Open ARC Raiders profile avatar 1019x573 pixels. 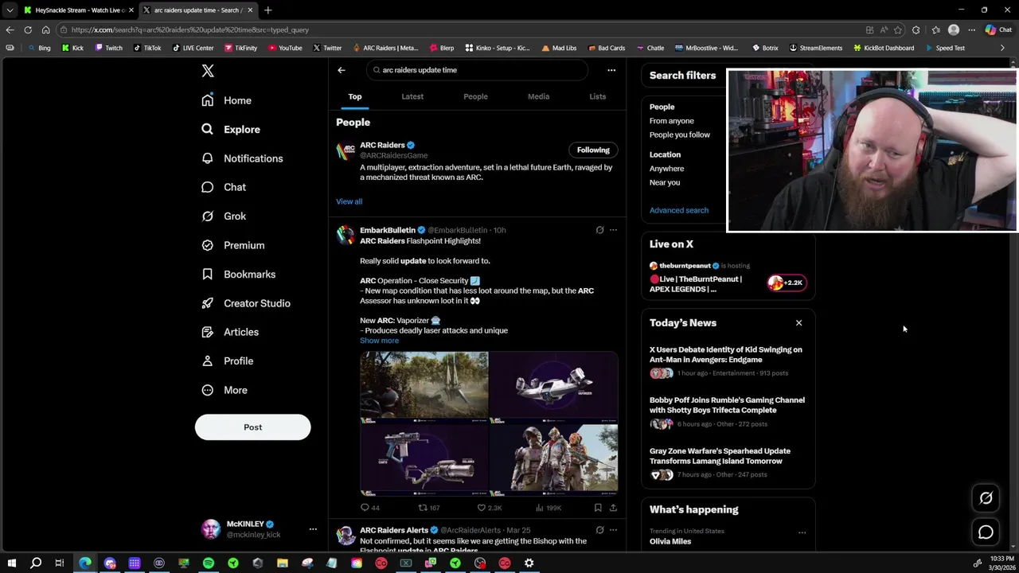tap(346, 151)
